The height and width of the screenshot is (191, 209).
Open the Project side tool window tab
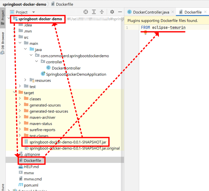(x=3, y=17)
